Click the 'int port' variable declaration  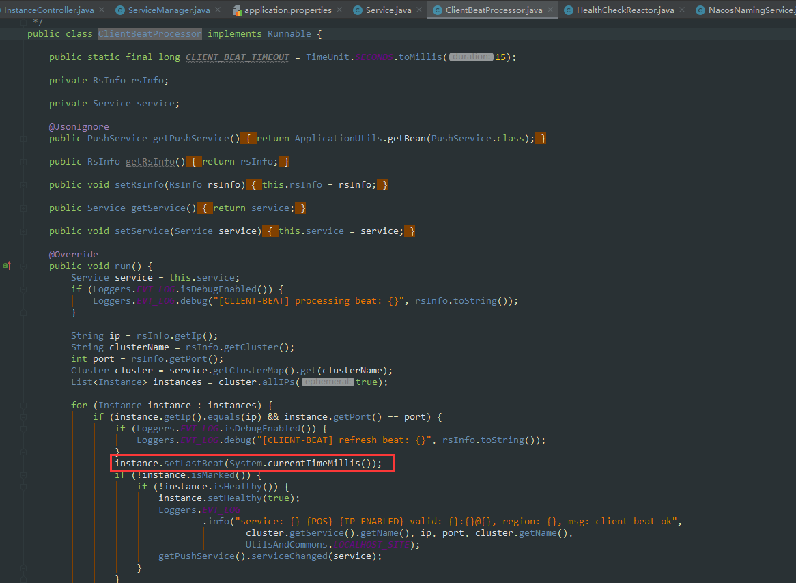point(92,359)
